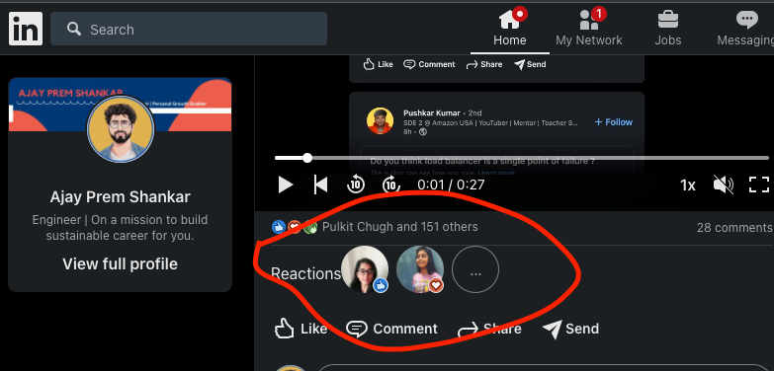This screenshot has height=371, width=774.
Task: Click the small Send button atop the video
Action: [530, 64]
